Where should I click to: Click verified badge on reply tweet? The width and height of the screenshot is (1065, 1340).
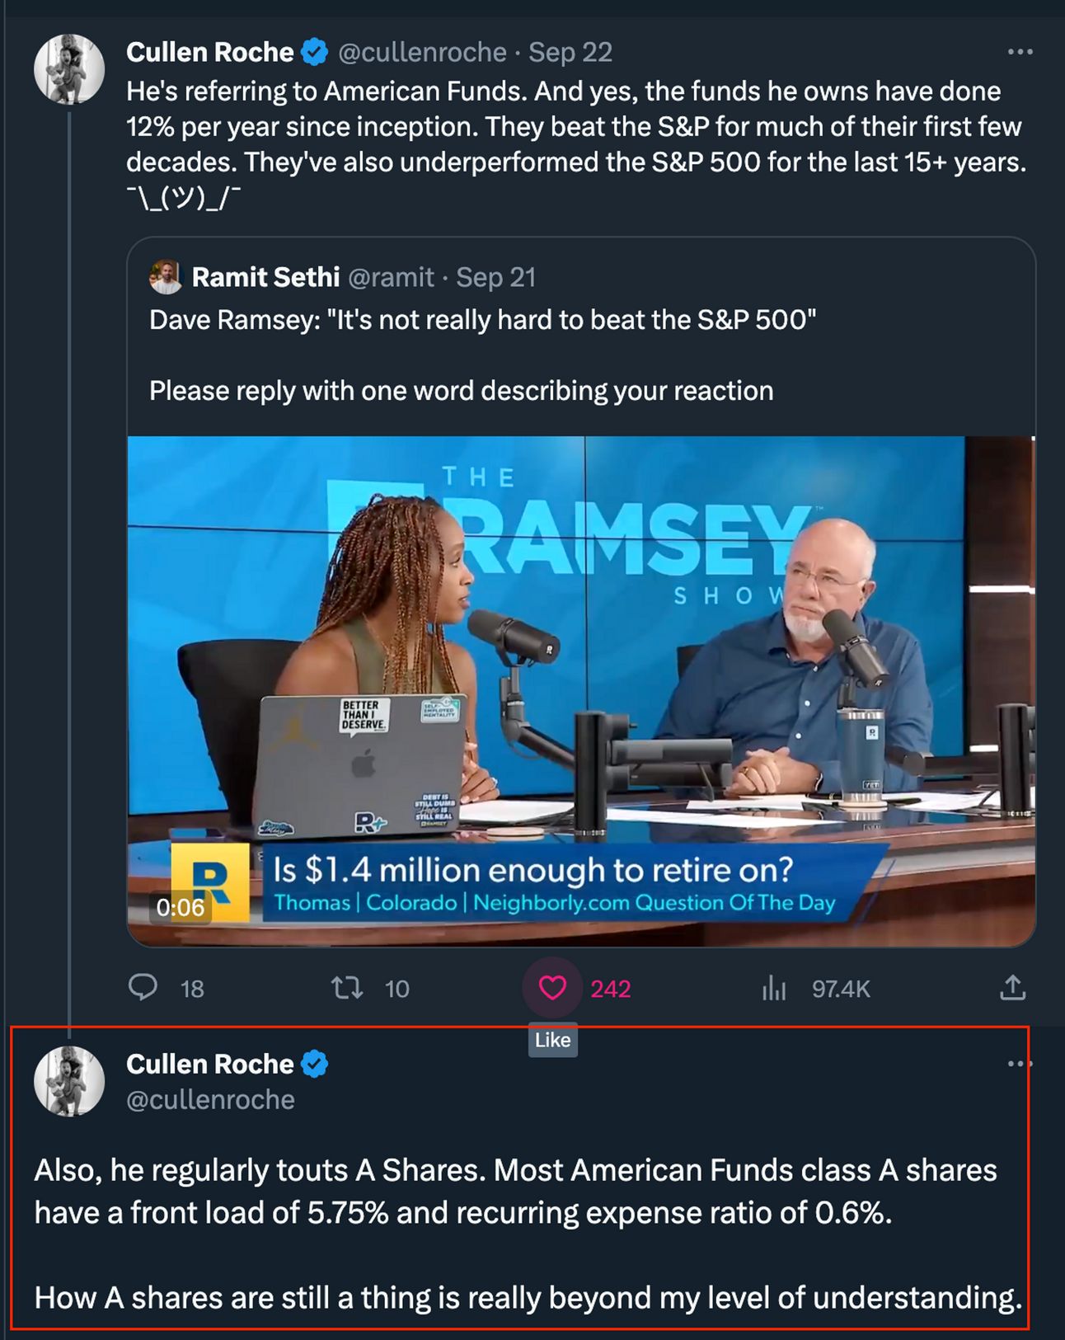click(314, 1064)
